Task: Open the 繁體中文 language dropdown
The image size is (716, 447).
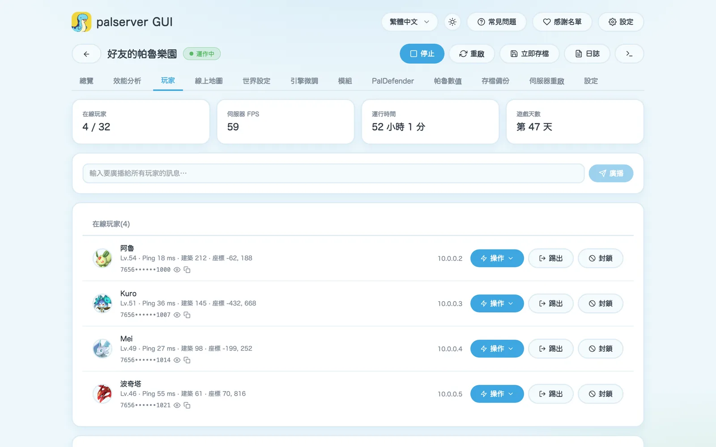Action: click(409, 22)
